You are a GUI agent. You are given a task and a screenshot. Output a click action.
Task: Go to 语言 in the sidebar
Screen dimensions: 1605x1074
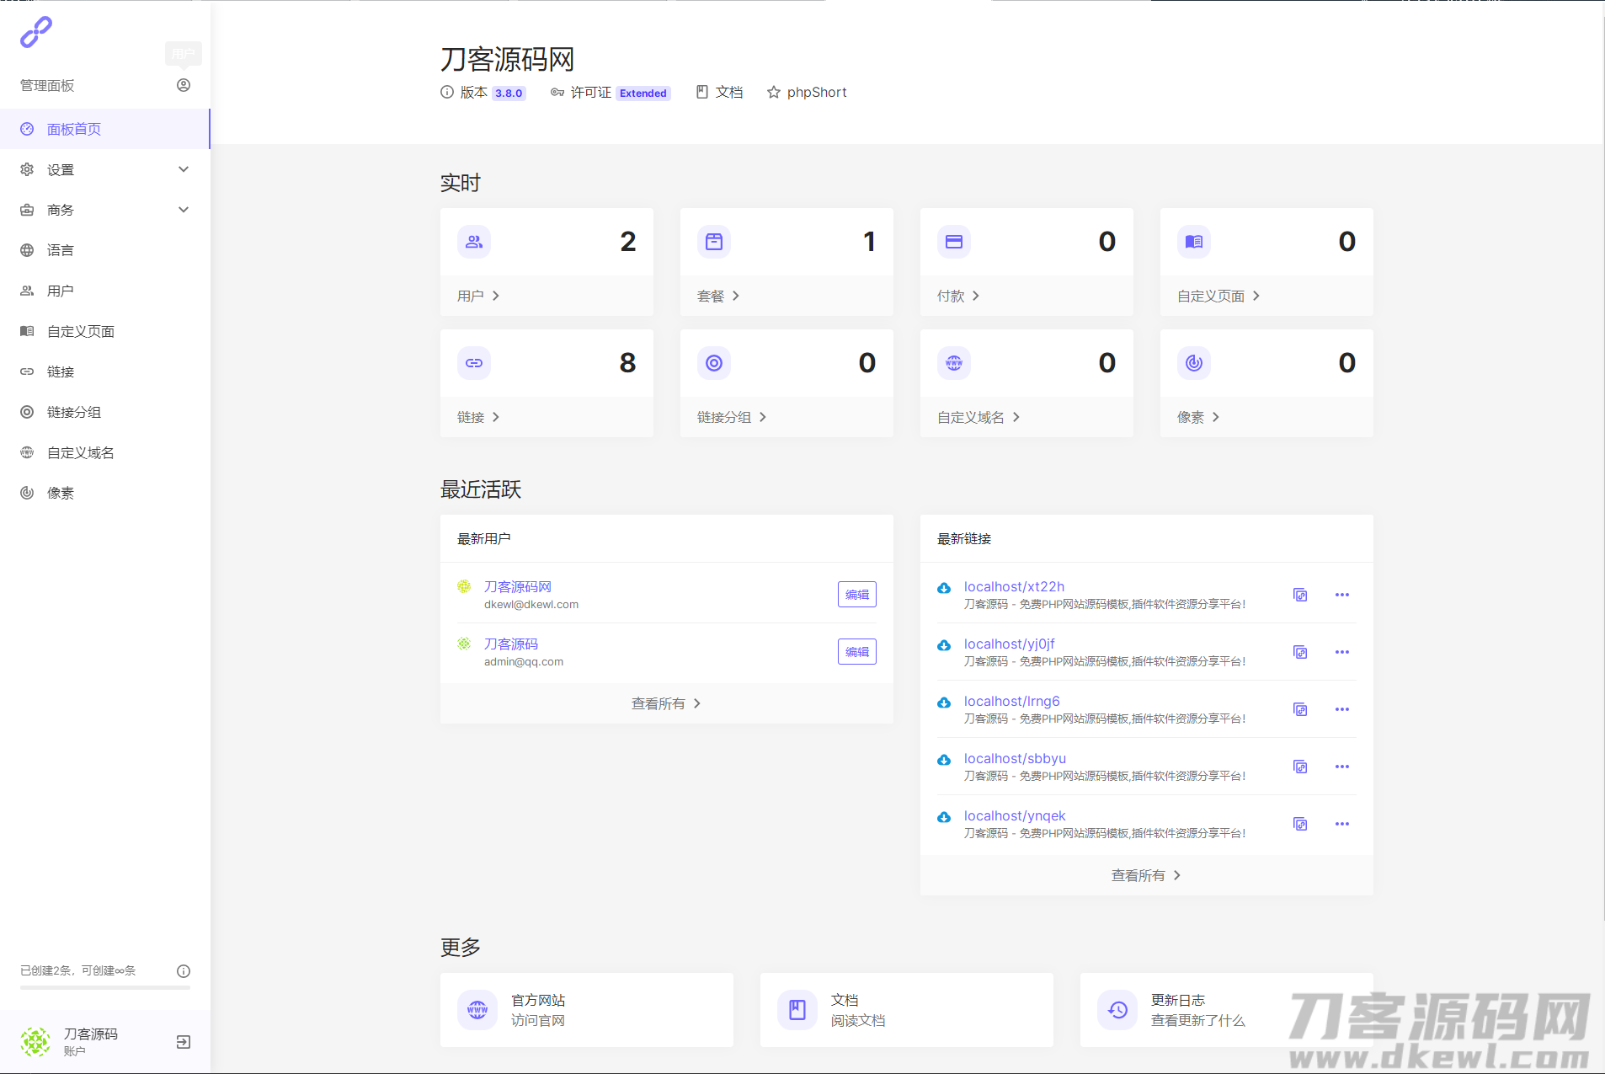point(61,250)
